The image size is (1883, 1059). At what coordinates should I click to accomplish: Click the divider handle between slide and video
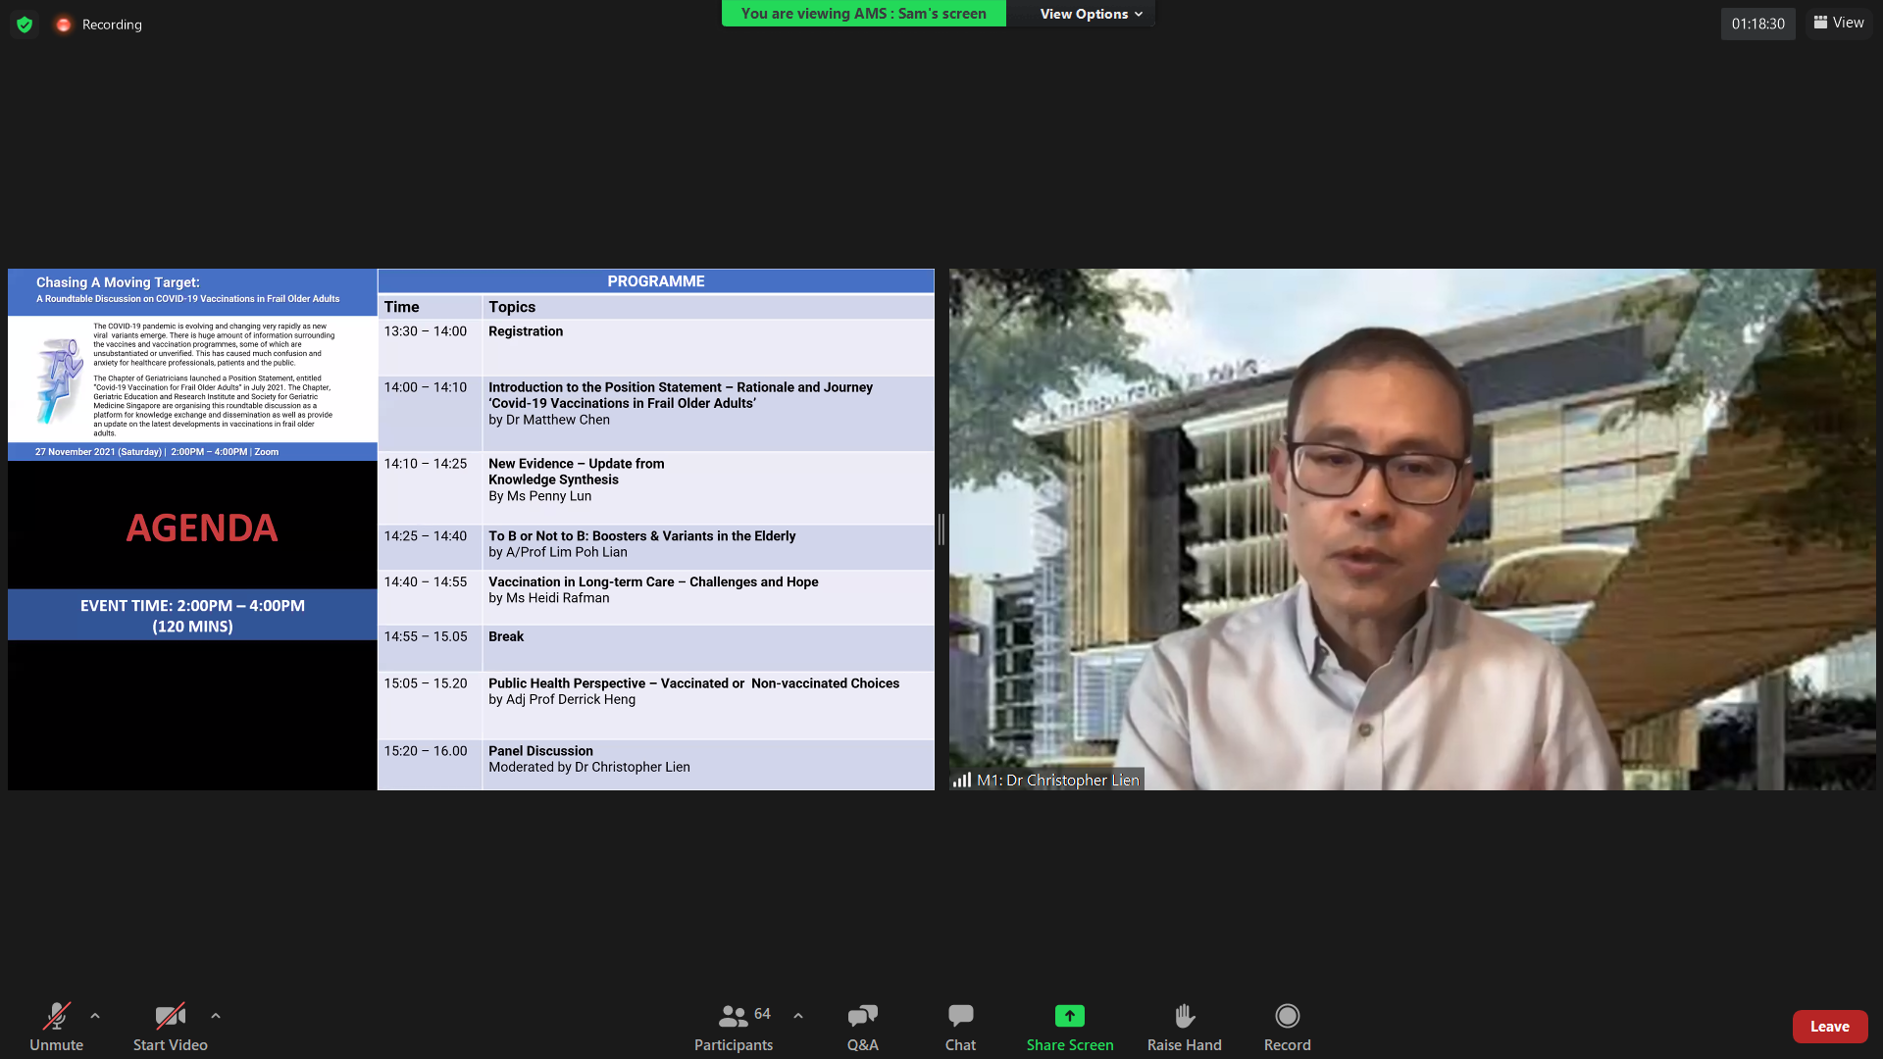coord(941,529)
